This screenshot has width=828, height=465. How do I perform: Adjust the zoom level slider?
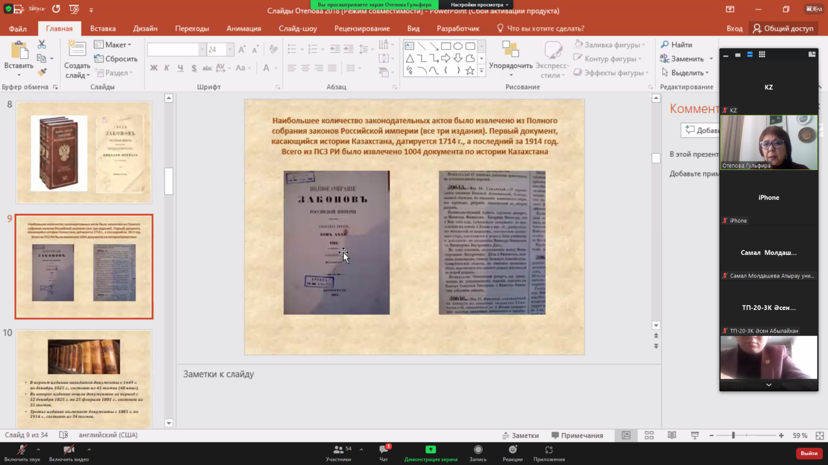click(x=733, y=436)
